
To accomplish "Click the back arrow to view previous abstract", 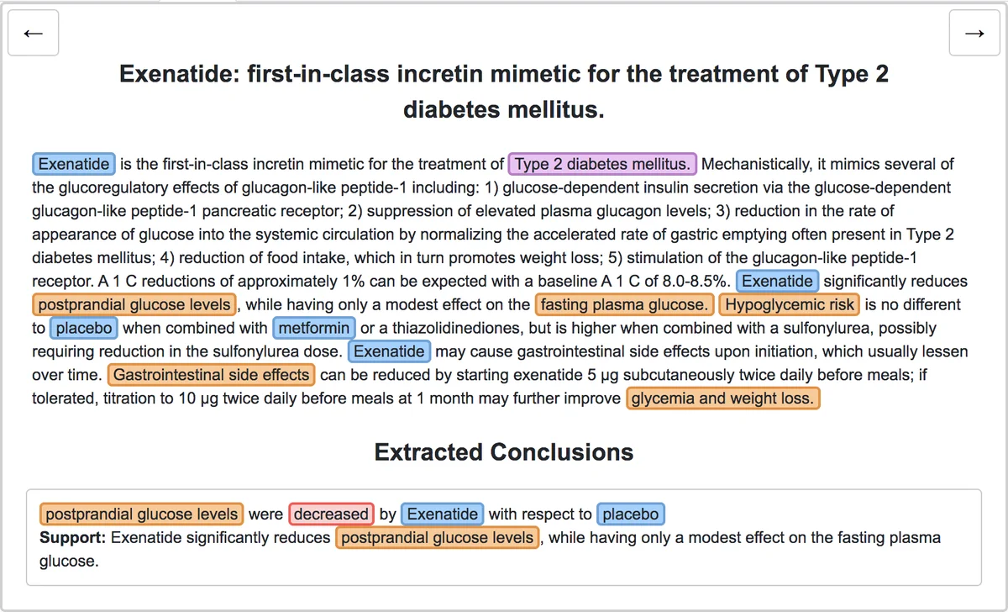I will pos(33,32).
